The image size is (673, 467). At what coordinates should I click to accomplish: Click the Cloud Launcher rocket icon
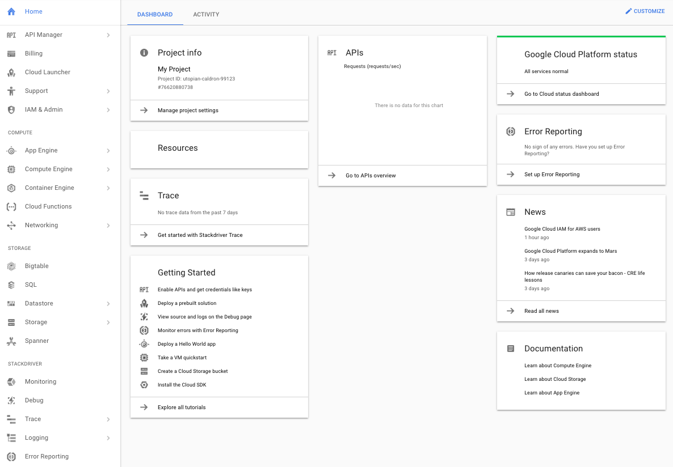point(11,73)
